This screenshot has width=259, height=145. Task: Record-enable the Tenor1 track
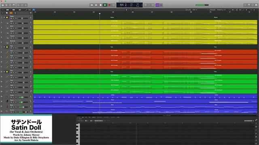click(16, 33)
